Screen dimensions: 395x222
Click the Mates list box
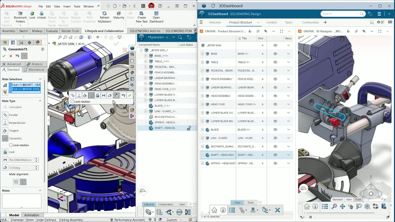pos(22,201)
